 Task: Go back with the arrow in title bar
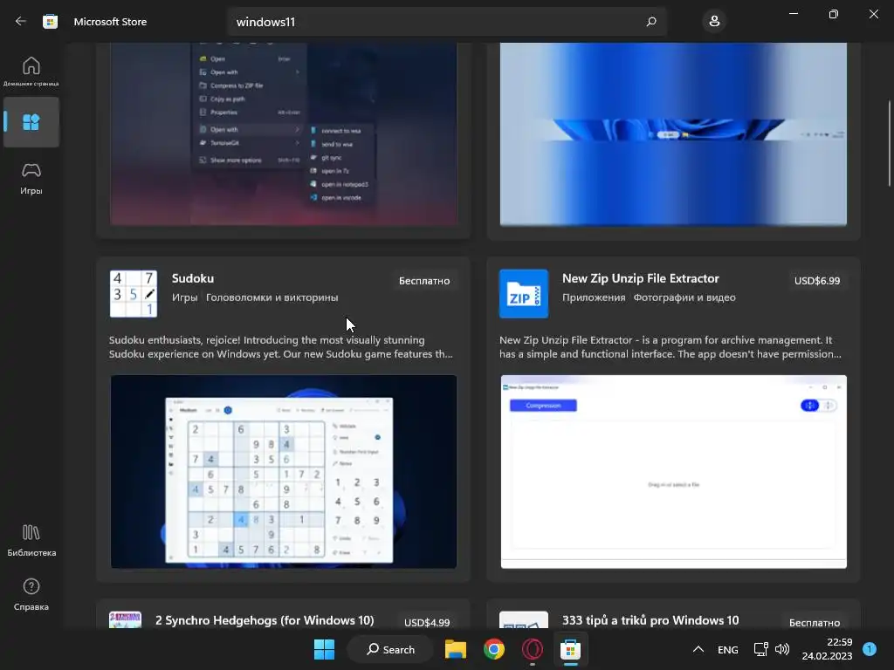coord(21,21)
